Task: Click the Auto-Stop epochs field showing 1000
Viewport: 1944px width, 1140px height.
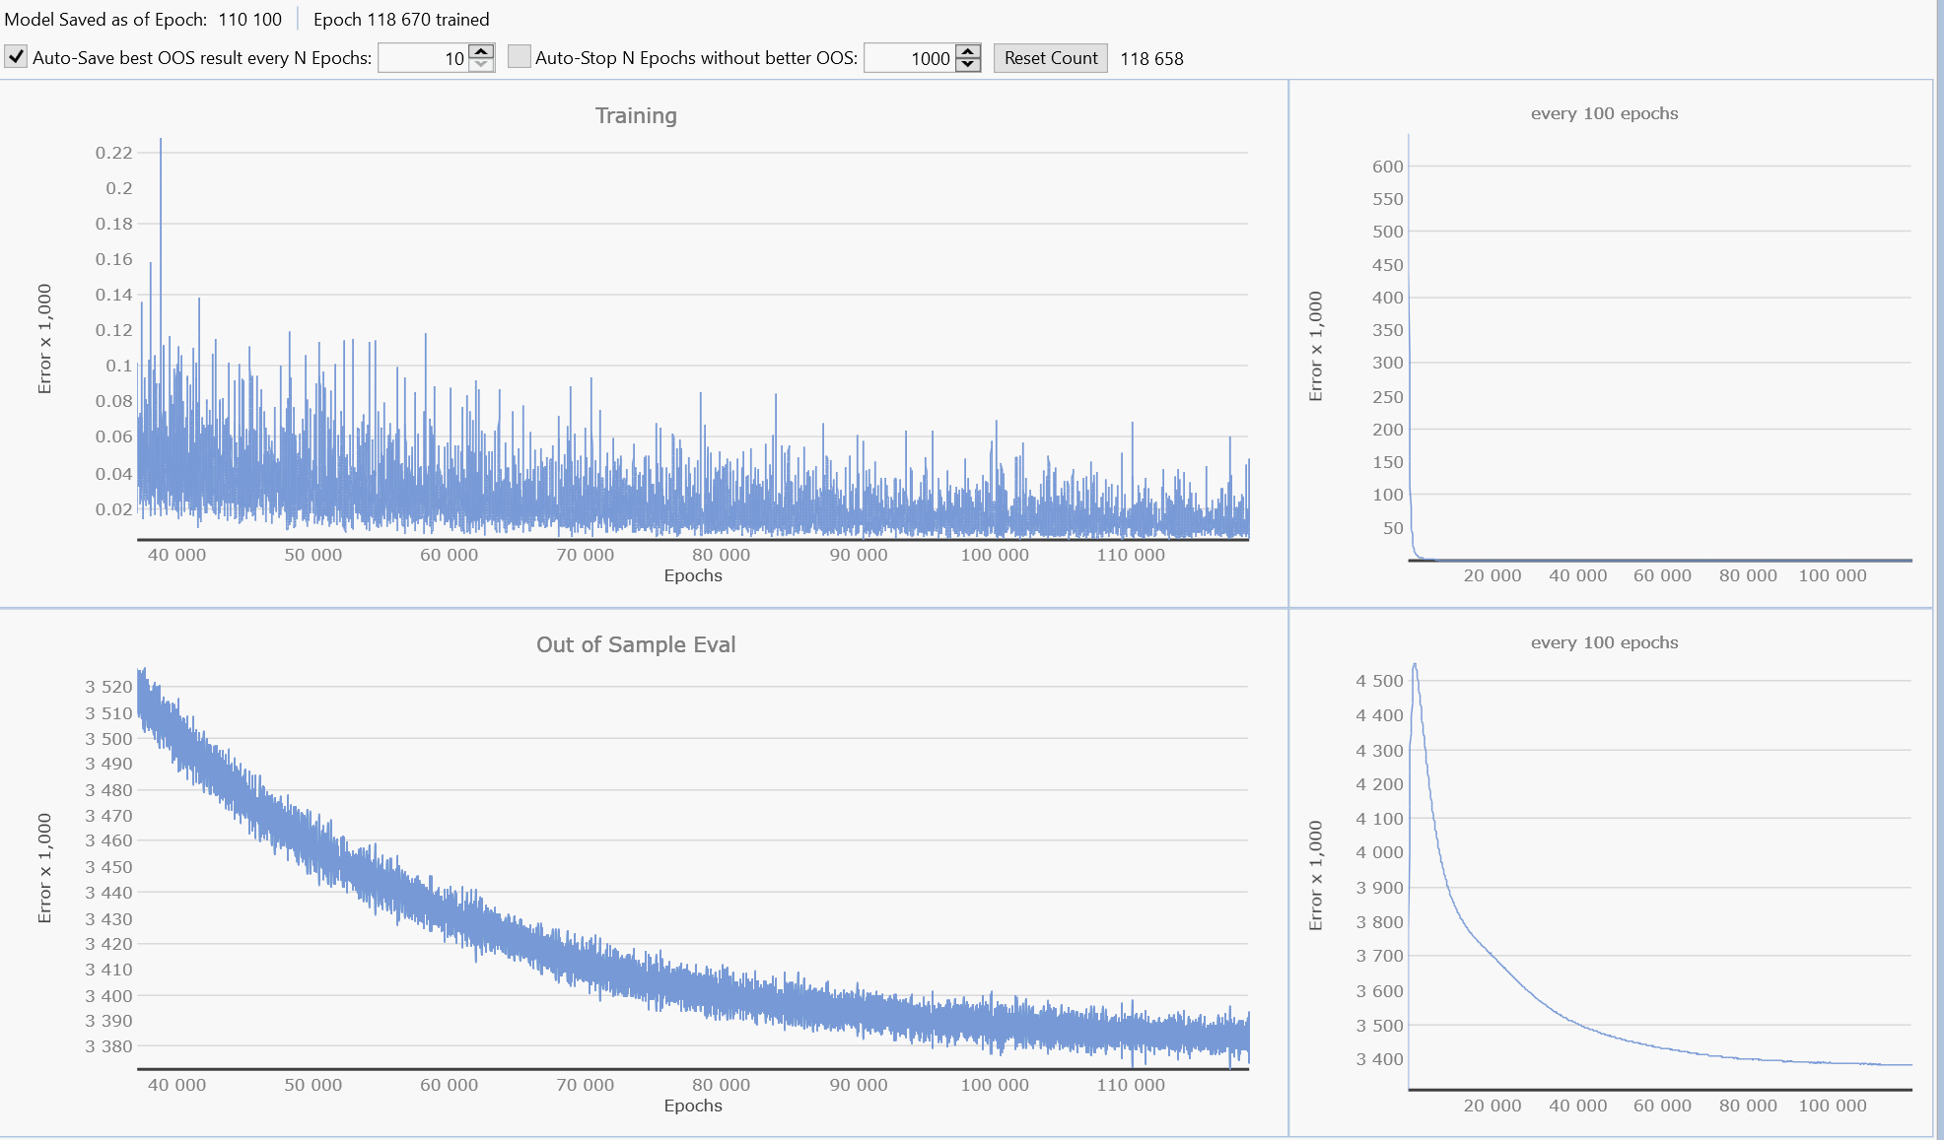Action: click(x=909, y=58)
